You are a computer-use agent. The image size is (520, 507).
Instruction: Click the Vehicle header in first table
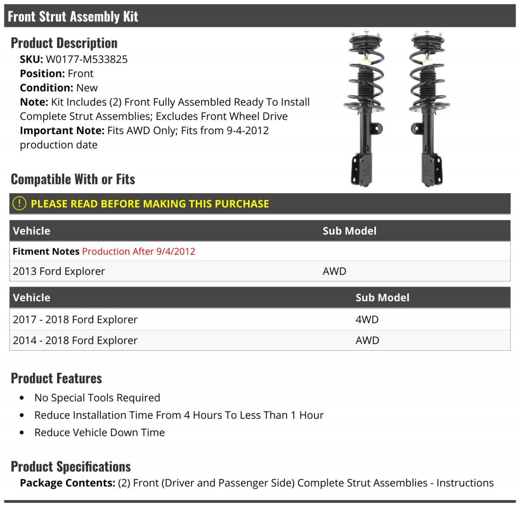click(x=32, y=231)
